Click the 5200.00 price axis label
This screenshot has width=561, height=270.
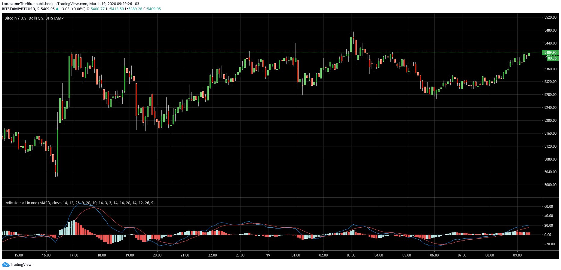click(x=550, y=121)
